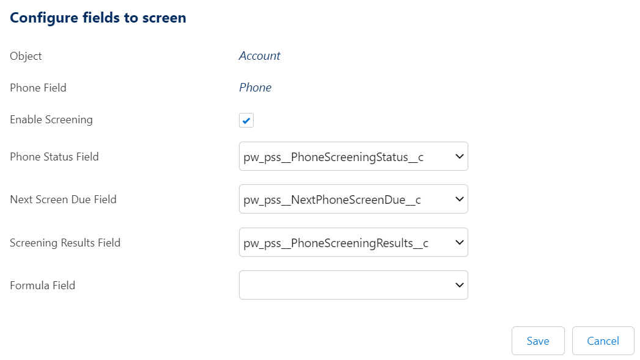The image size is (640, 360).
Task: Select the Phone field link
Action: point(255,87)
